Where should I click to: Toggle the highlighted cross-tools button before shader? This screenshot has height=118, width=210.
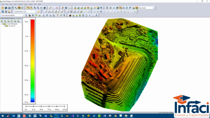click(x=120, y=8)
